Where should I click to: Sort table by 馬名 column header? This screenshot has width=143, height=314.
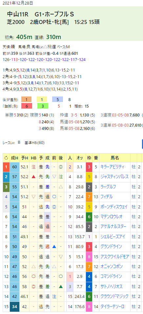(x=115, y=158)
